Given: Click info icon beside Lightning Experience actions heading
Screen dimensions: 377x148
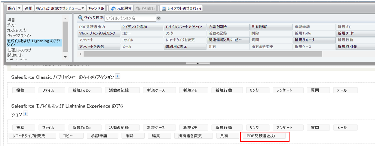Looking at the screenshot, I should point(26,114).
